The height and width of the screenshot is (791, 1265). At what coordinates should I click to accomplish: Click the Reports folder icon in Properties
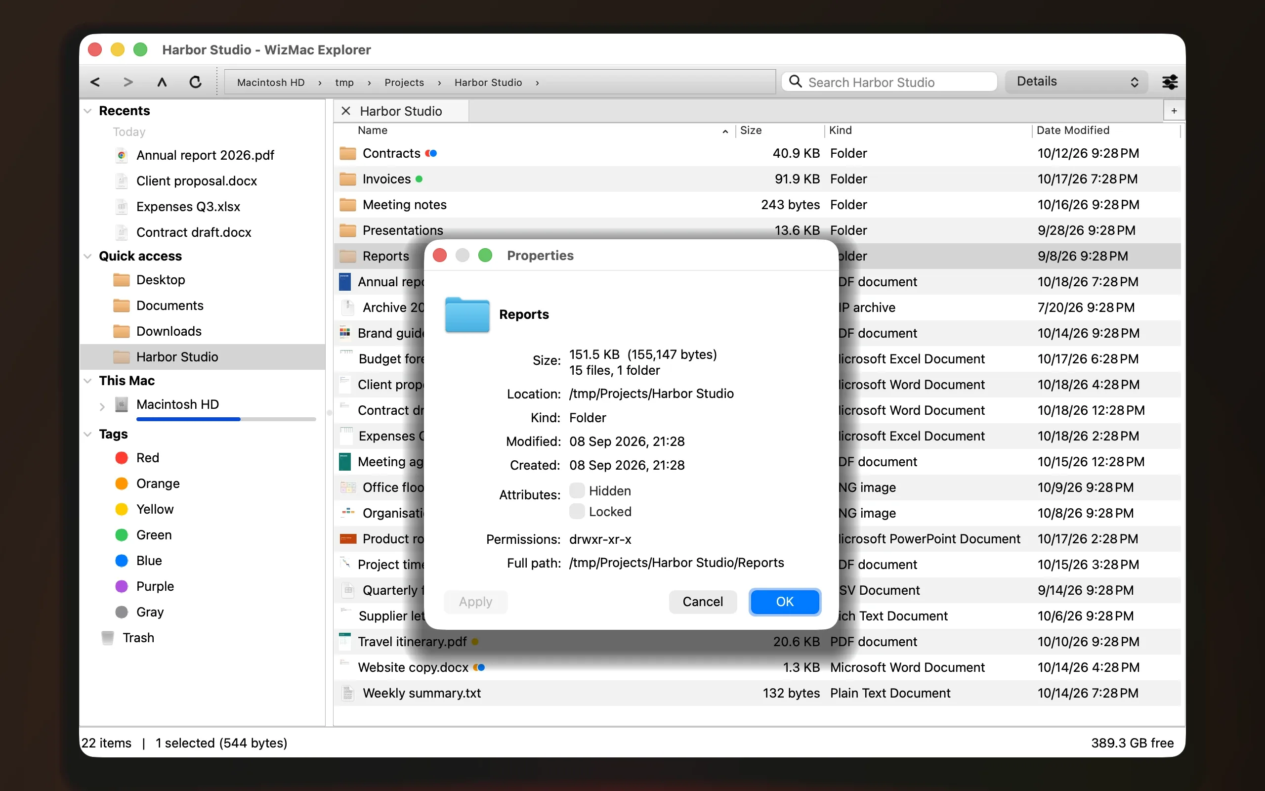(467, 314)
